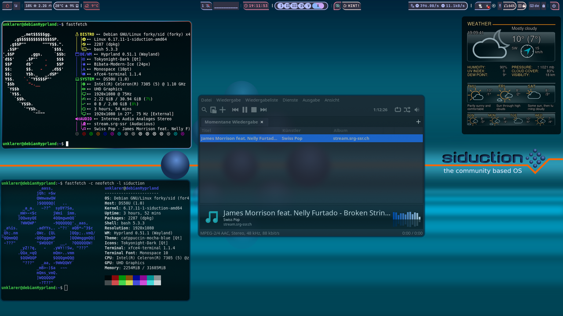Click the small play circle tray icon

point(494,6)
